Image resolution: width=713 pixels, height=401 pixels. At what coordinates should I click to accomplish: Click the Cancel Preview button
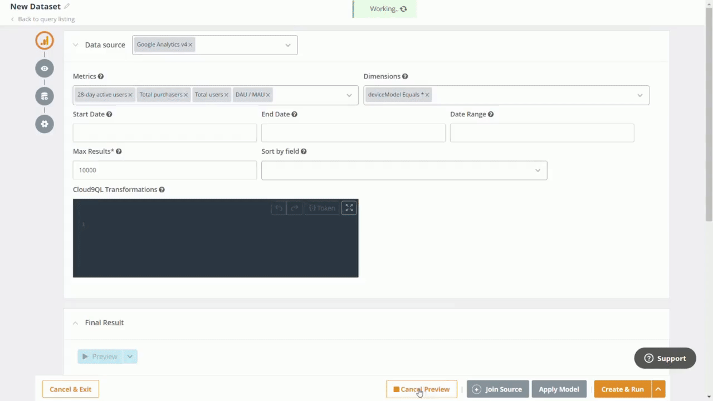(422, 389)
